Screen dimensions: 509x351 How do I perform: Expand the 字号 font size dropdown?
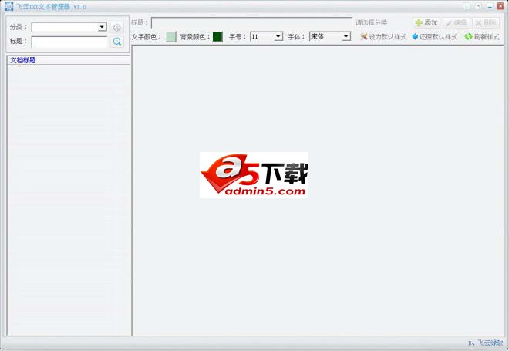(x=278, y=37)
